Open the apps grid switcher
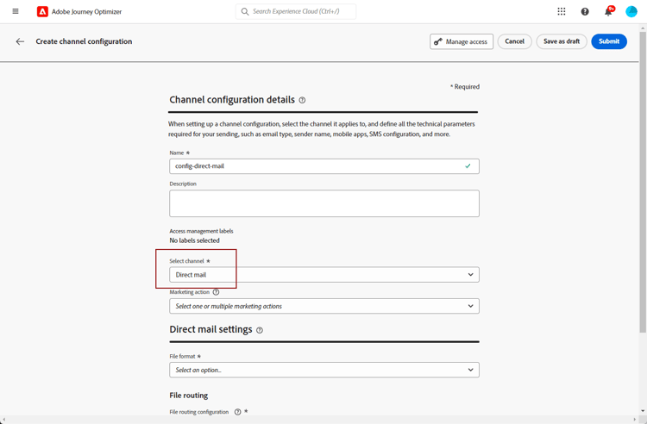The image size is (647, 424). pos(562,12)
